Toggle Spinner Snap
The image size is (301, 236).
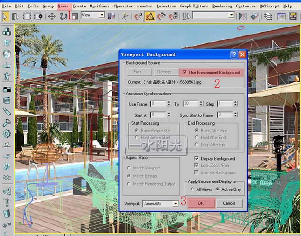click(173, 16)
